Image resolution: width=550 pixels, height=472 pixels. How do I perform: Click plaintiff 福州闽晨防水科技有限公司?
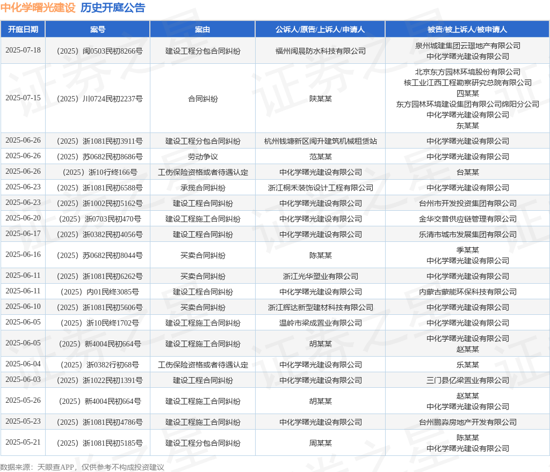click(320, 51)
